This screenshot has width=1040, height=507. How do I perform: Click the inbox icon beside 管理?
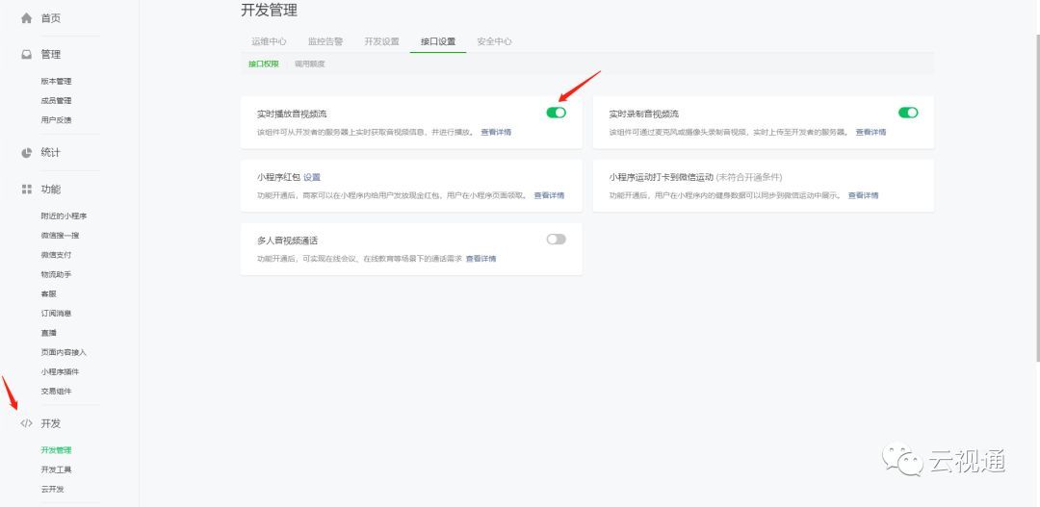pyautogui.click(x=27, y=55)
